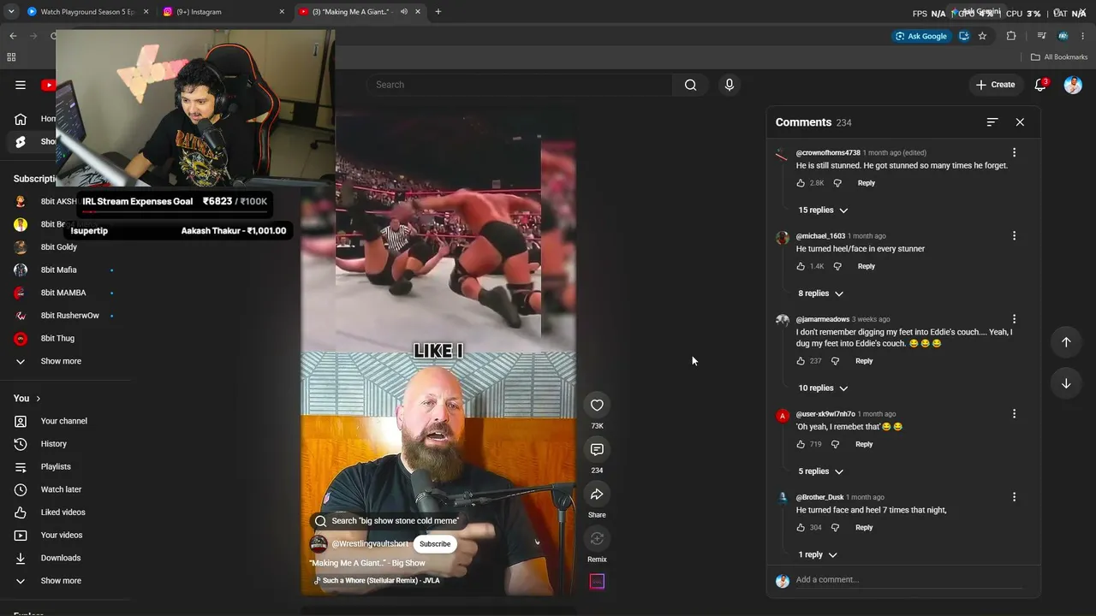Expand the 15 replies thread
This screenshot has height=616, width=1096.
coord(823,210)
